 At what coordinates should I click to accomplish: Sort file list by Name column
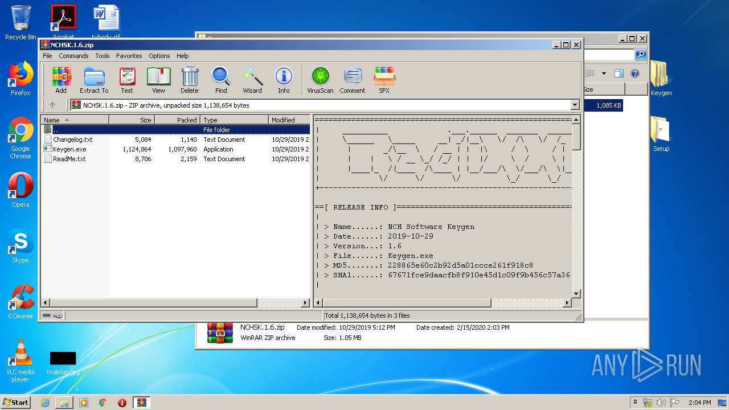pyautogui.click(x=75, y=120)
